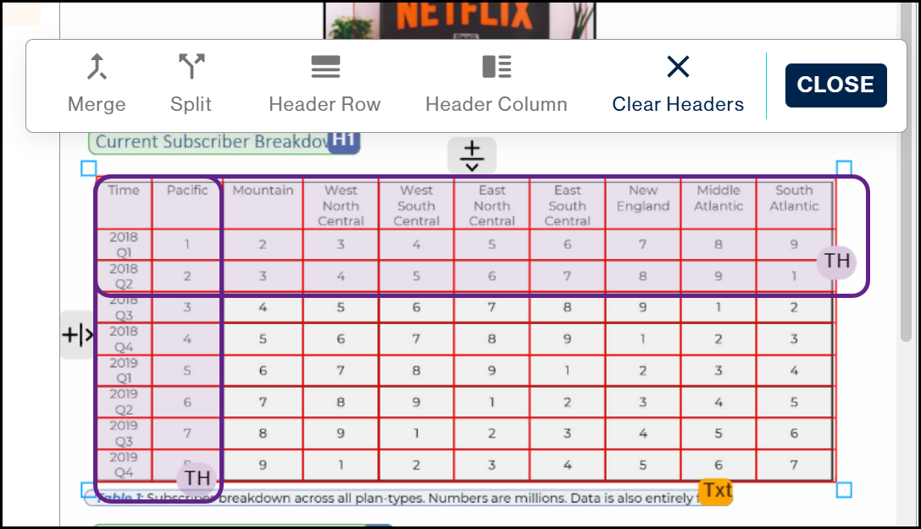Select the 2019 Q1 row cell
Image resolution: width=921 pixels, height=529 pixels.
124,371
